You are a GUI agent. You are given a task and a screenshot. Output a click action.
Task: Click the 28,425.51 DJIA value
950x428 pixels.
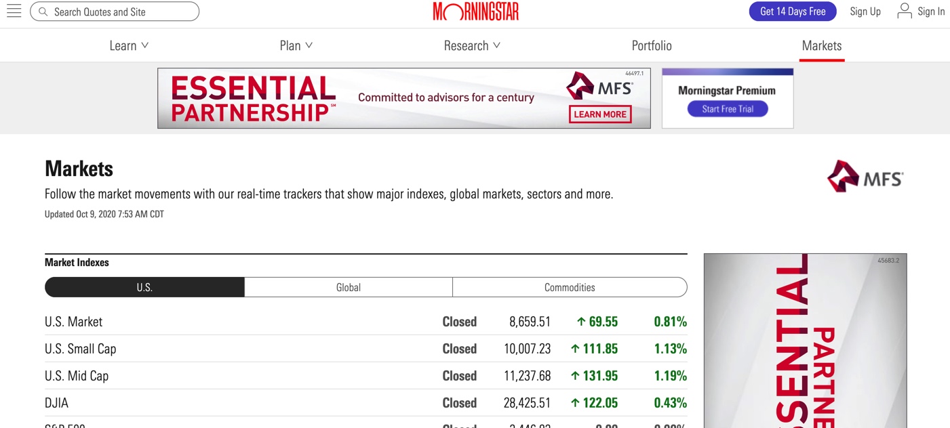tap(528, 403)
